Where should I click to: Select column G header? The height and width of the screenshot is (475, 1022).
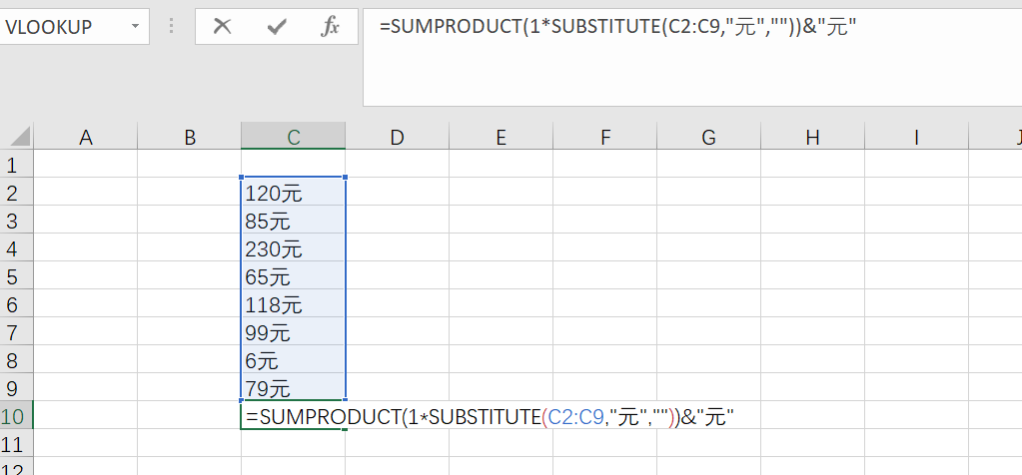(x=708, y=137)
